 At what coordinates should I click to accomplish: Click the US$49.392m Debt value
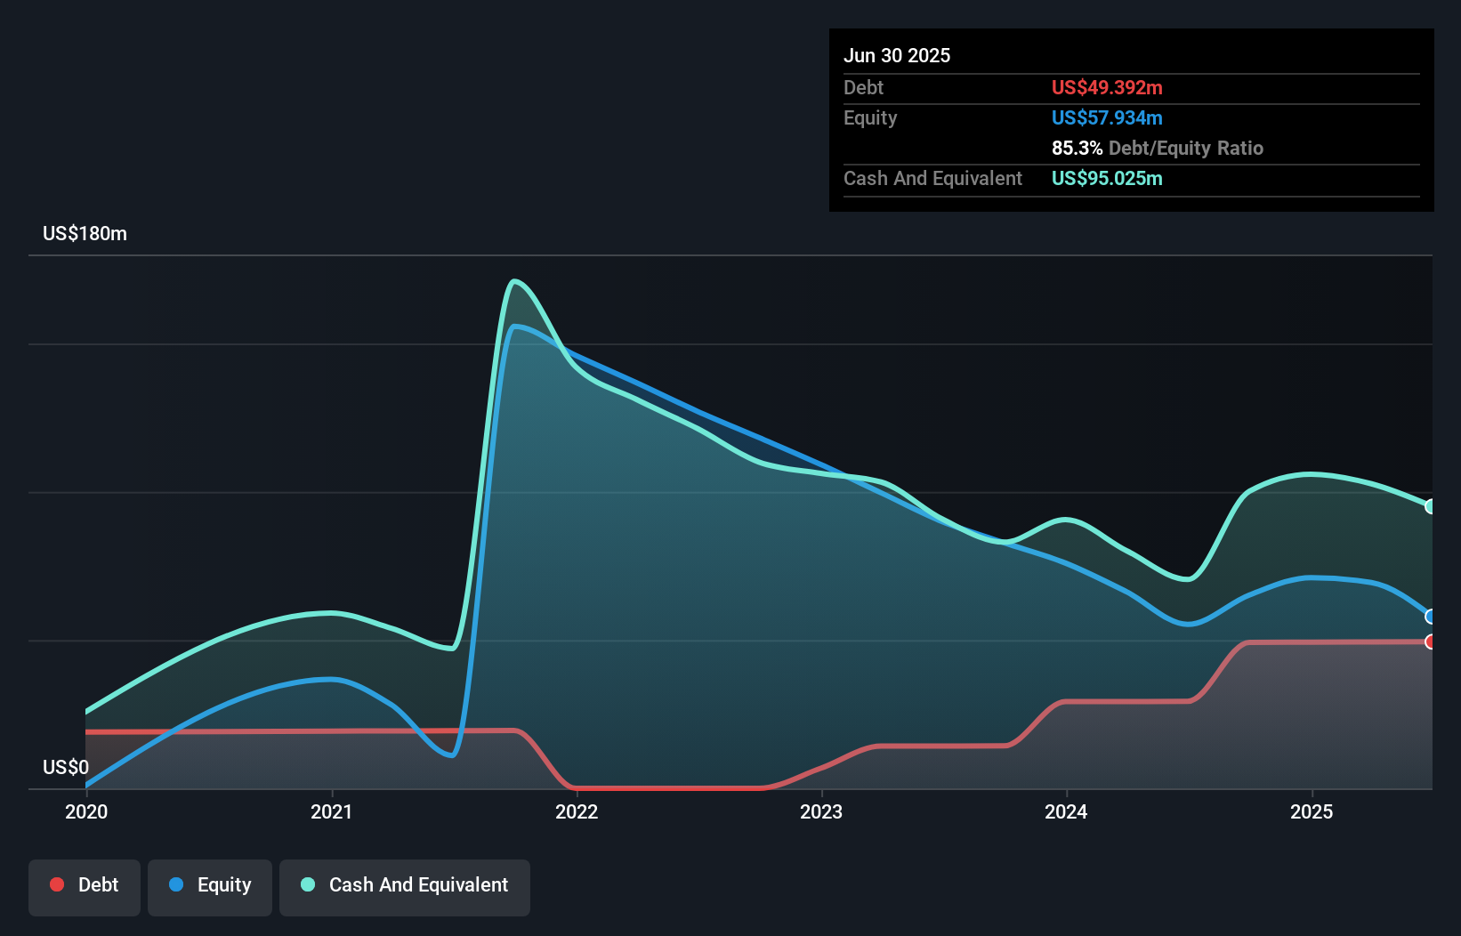pos(1106,87)
